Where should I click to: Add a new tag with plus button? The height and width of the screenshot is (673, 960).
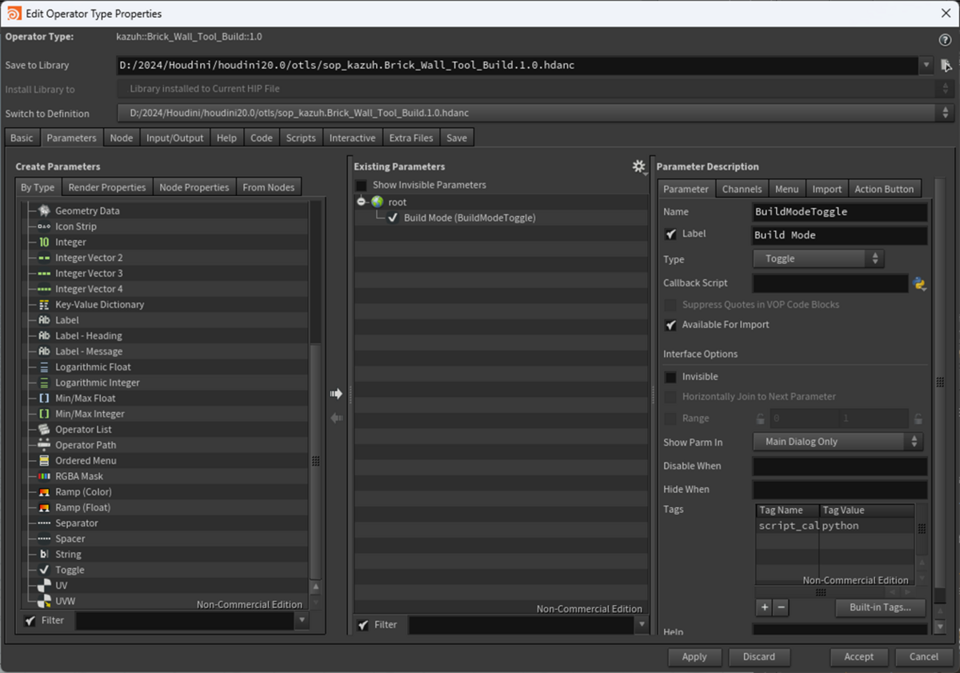765,607
